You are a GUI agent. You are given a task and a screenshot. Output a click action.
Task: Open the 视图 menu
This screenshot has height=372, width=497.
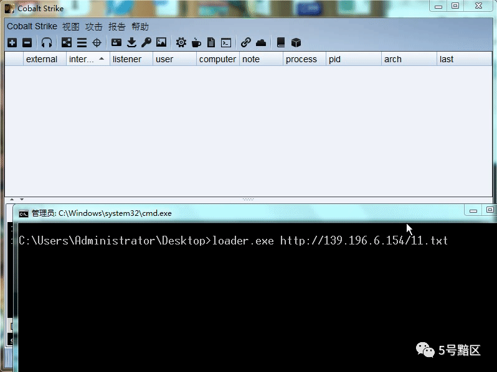(x=70, y=27)
